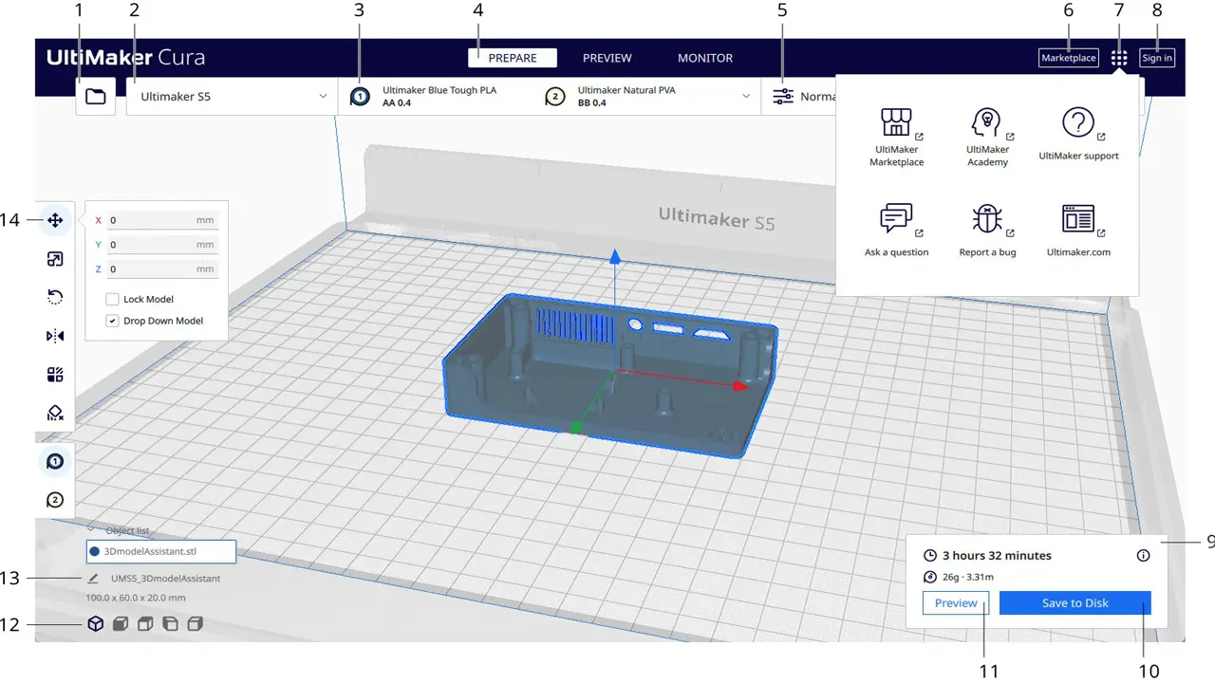
Task: Click the application switcher grid icon
Action: tap(1119, 58)
